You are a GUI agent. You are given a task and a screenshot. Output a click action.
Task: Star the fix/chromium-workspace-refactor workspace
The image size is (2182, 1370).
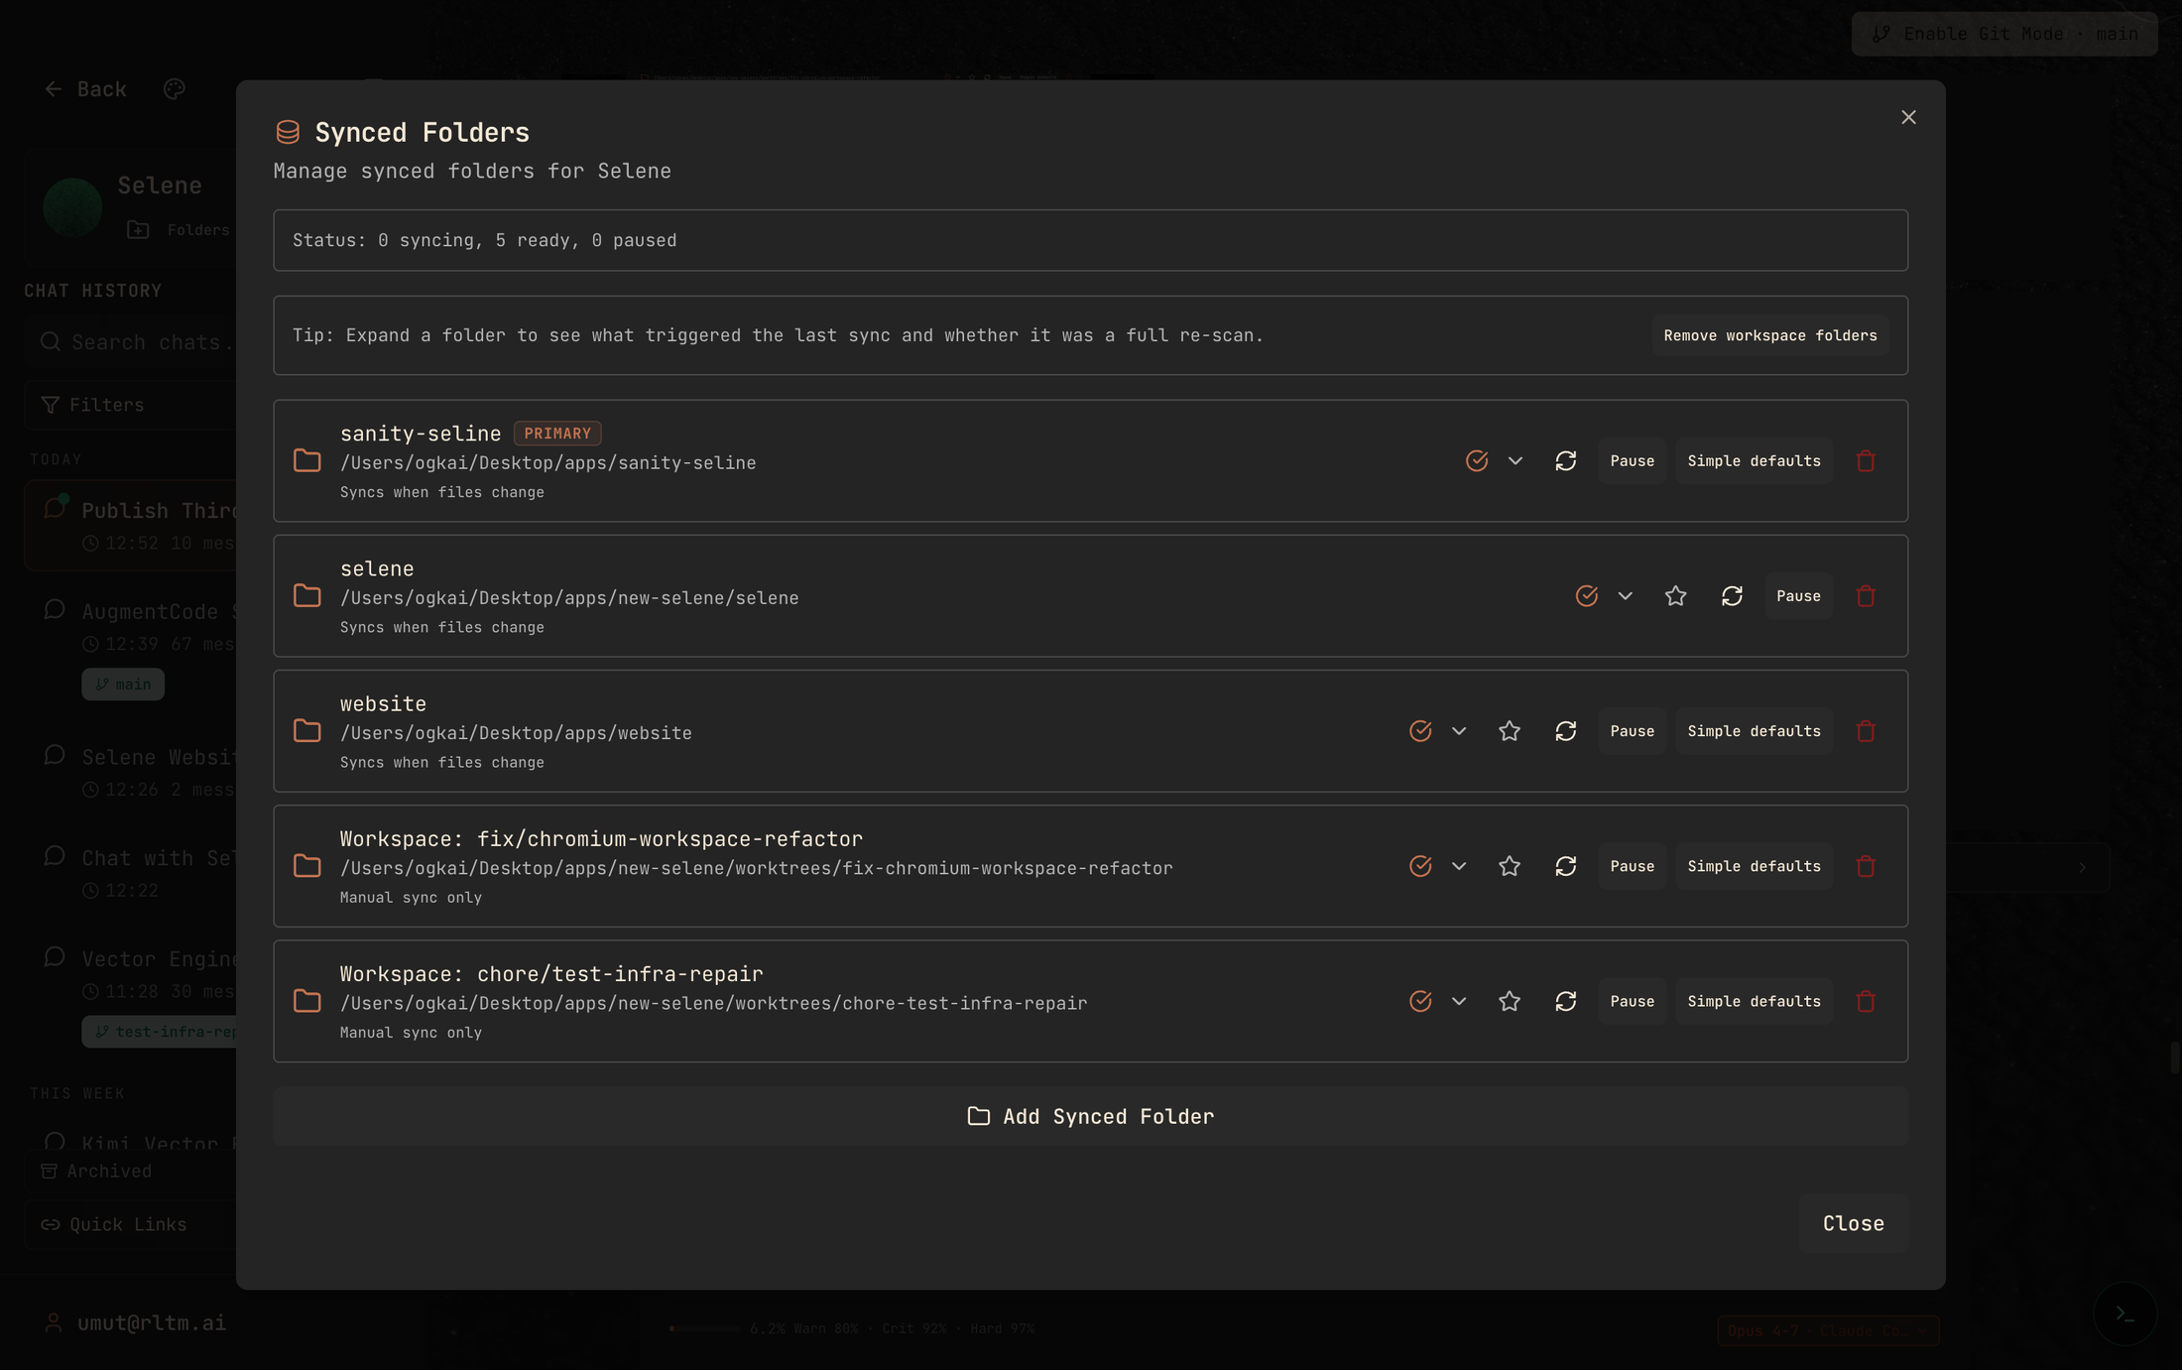tap(1510, 866)
